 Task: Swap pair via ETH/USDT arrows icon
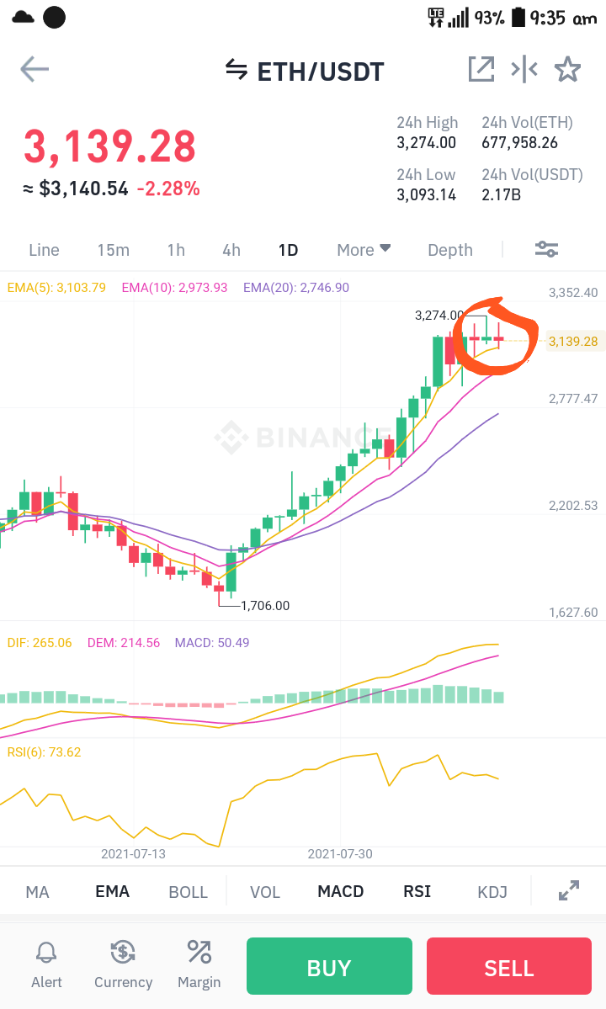(x=237, y=70)
